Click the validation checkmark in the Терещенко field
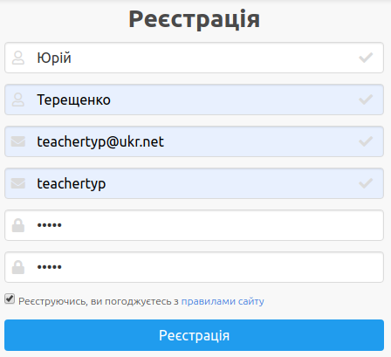This screenshot has width=391, height=357. coord(366,100)
